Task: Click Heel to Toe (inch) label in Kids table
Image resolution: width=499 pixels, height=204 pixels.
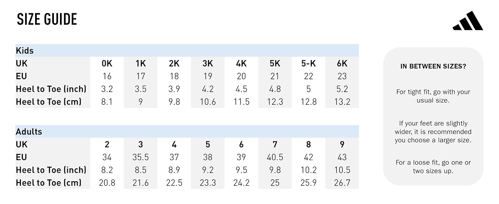Action: (x=51, y=89)
